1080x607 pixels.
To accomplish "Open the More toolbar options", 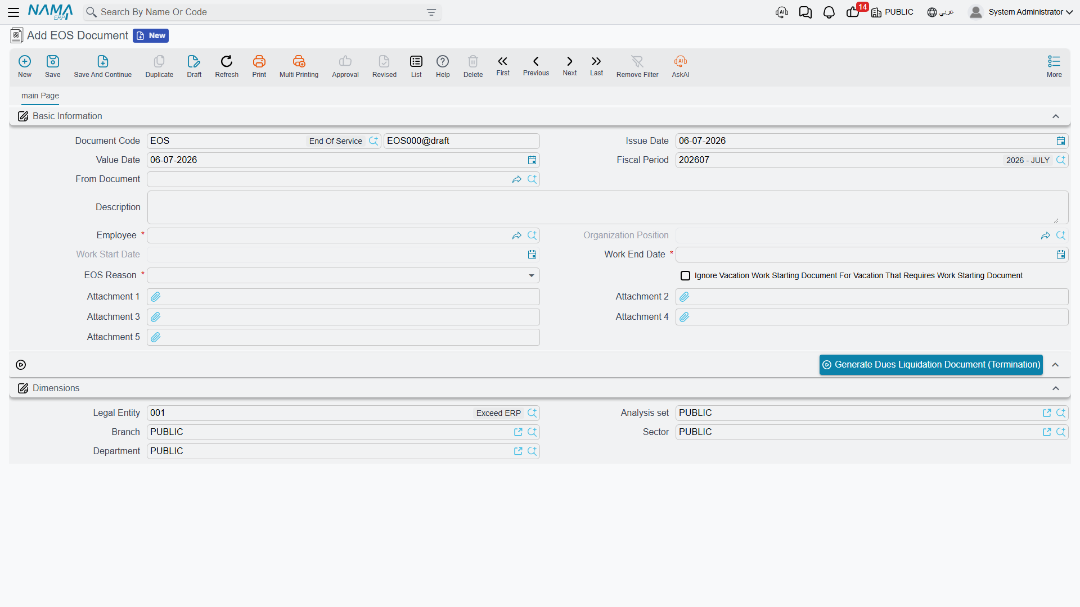I will pos(1054,66).
